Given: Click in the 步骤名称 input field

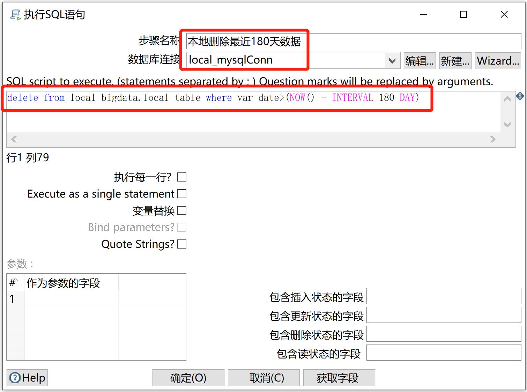Looking at the screenshot, I should click(x=354, y=41).
